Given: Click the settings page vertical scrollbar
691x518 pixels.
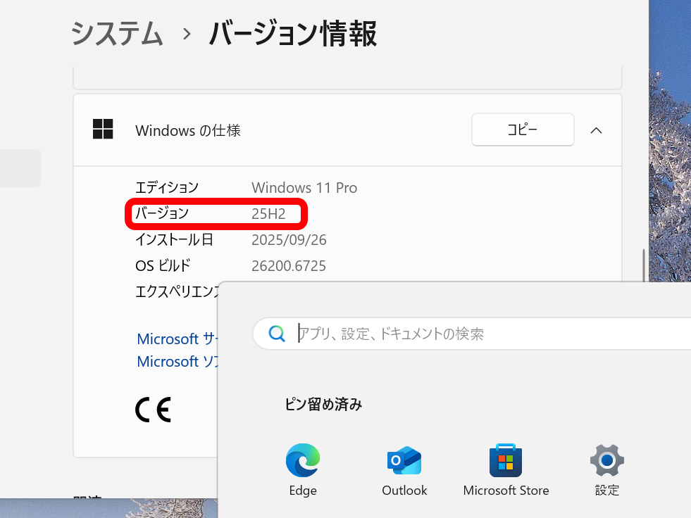Looking at the screenshot, I should tap(644, 267).
